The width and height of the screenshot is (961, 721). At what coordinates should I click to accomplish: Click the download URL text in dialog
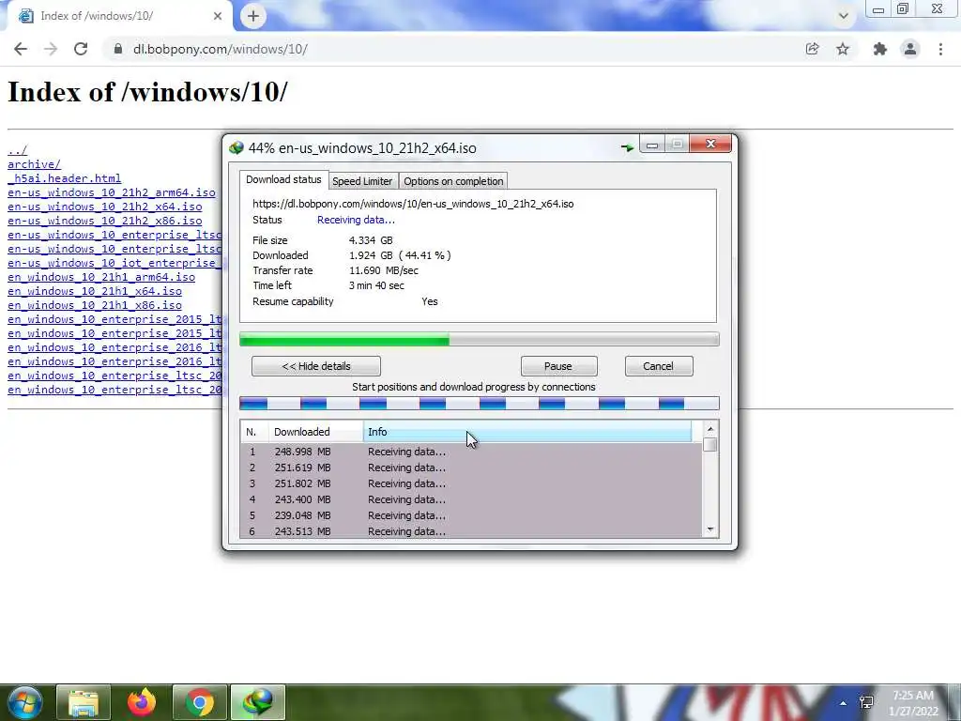click(413, 204)
